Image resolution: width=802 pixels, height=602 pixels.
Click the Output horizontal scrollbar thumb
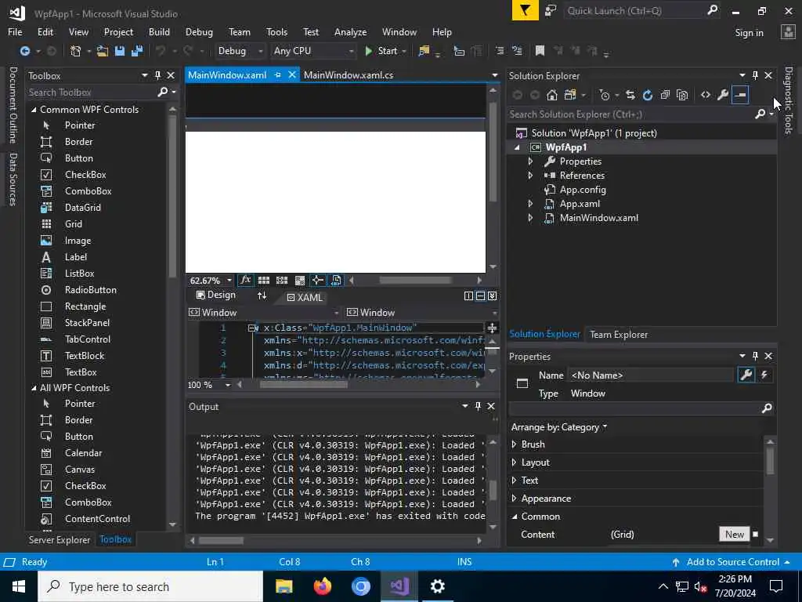point(221,540)
